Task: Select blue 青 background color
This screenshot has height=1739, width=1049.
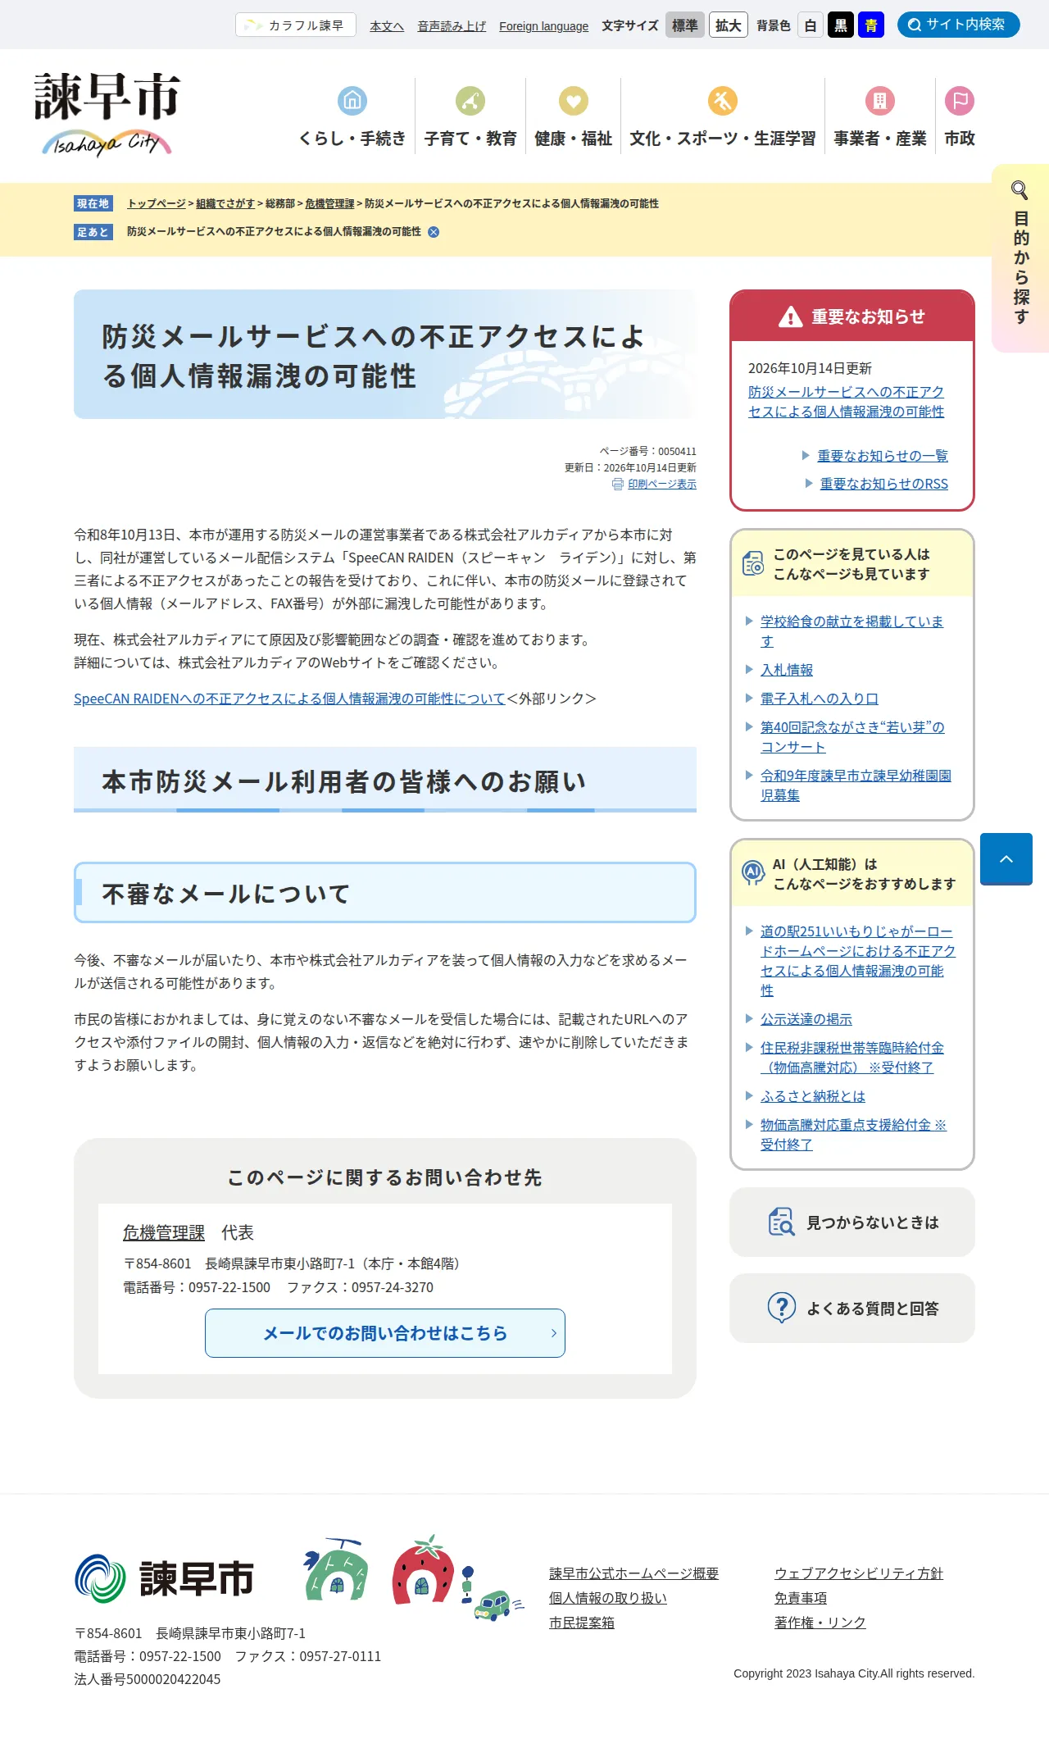Action: 871,25
